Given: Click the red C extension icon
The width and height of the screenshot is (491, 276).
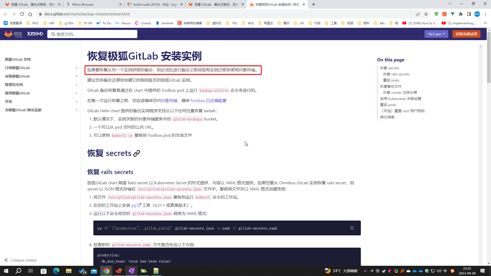Looking at the screenshot, I should pos(444,14).
